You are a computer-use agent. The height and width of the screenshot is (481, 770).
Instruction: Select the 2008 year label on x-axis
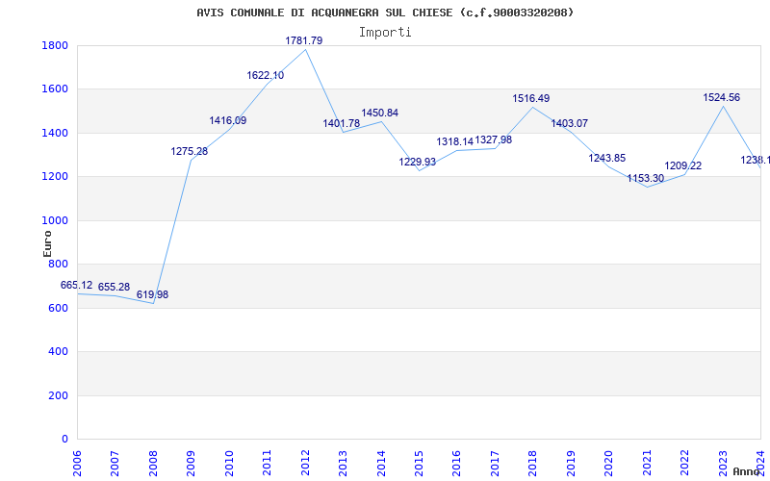tap(153, 460)
